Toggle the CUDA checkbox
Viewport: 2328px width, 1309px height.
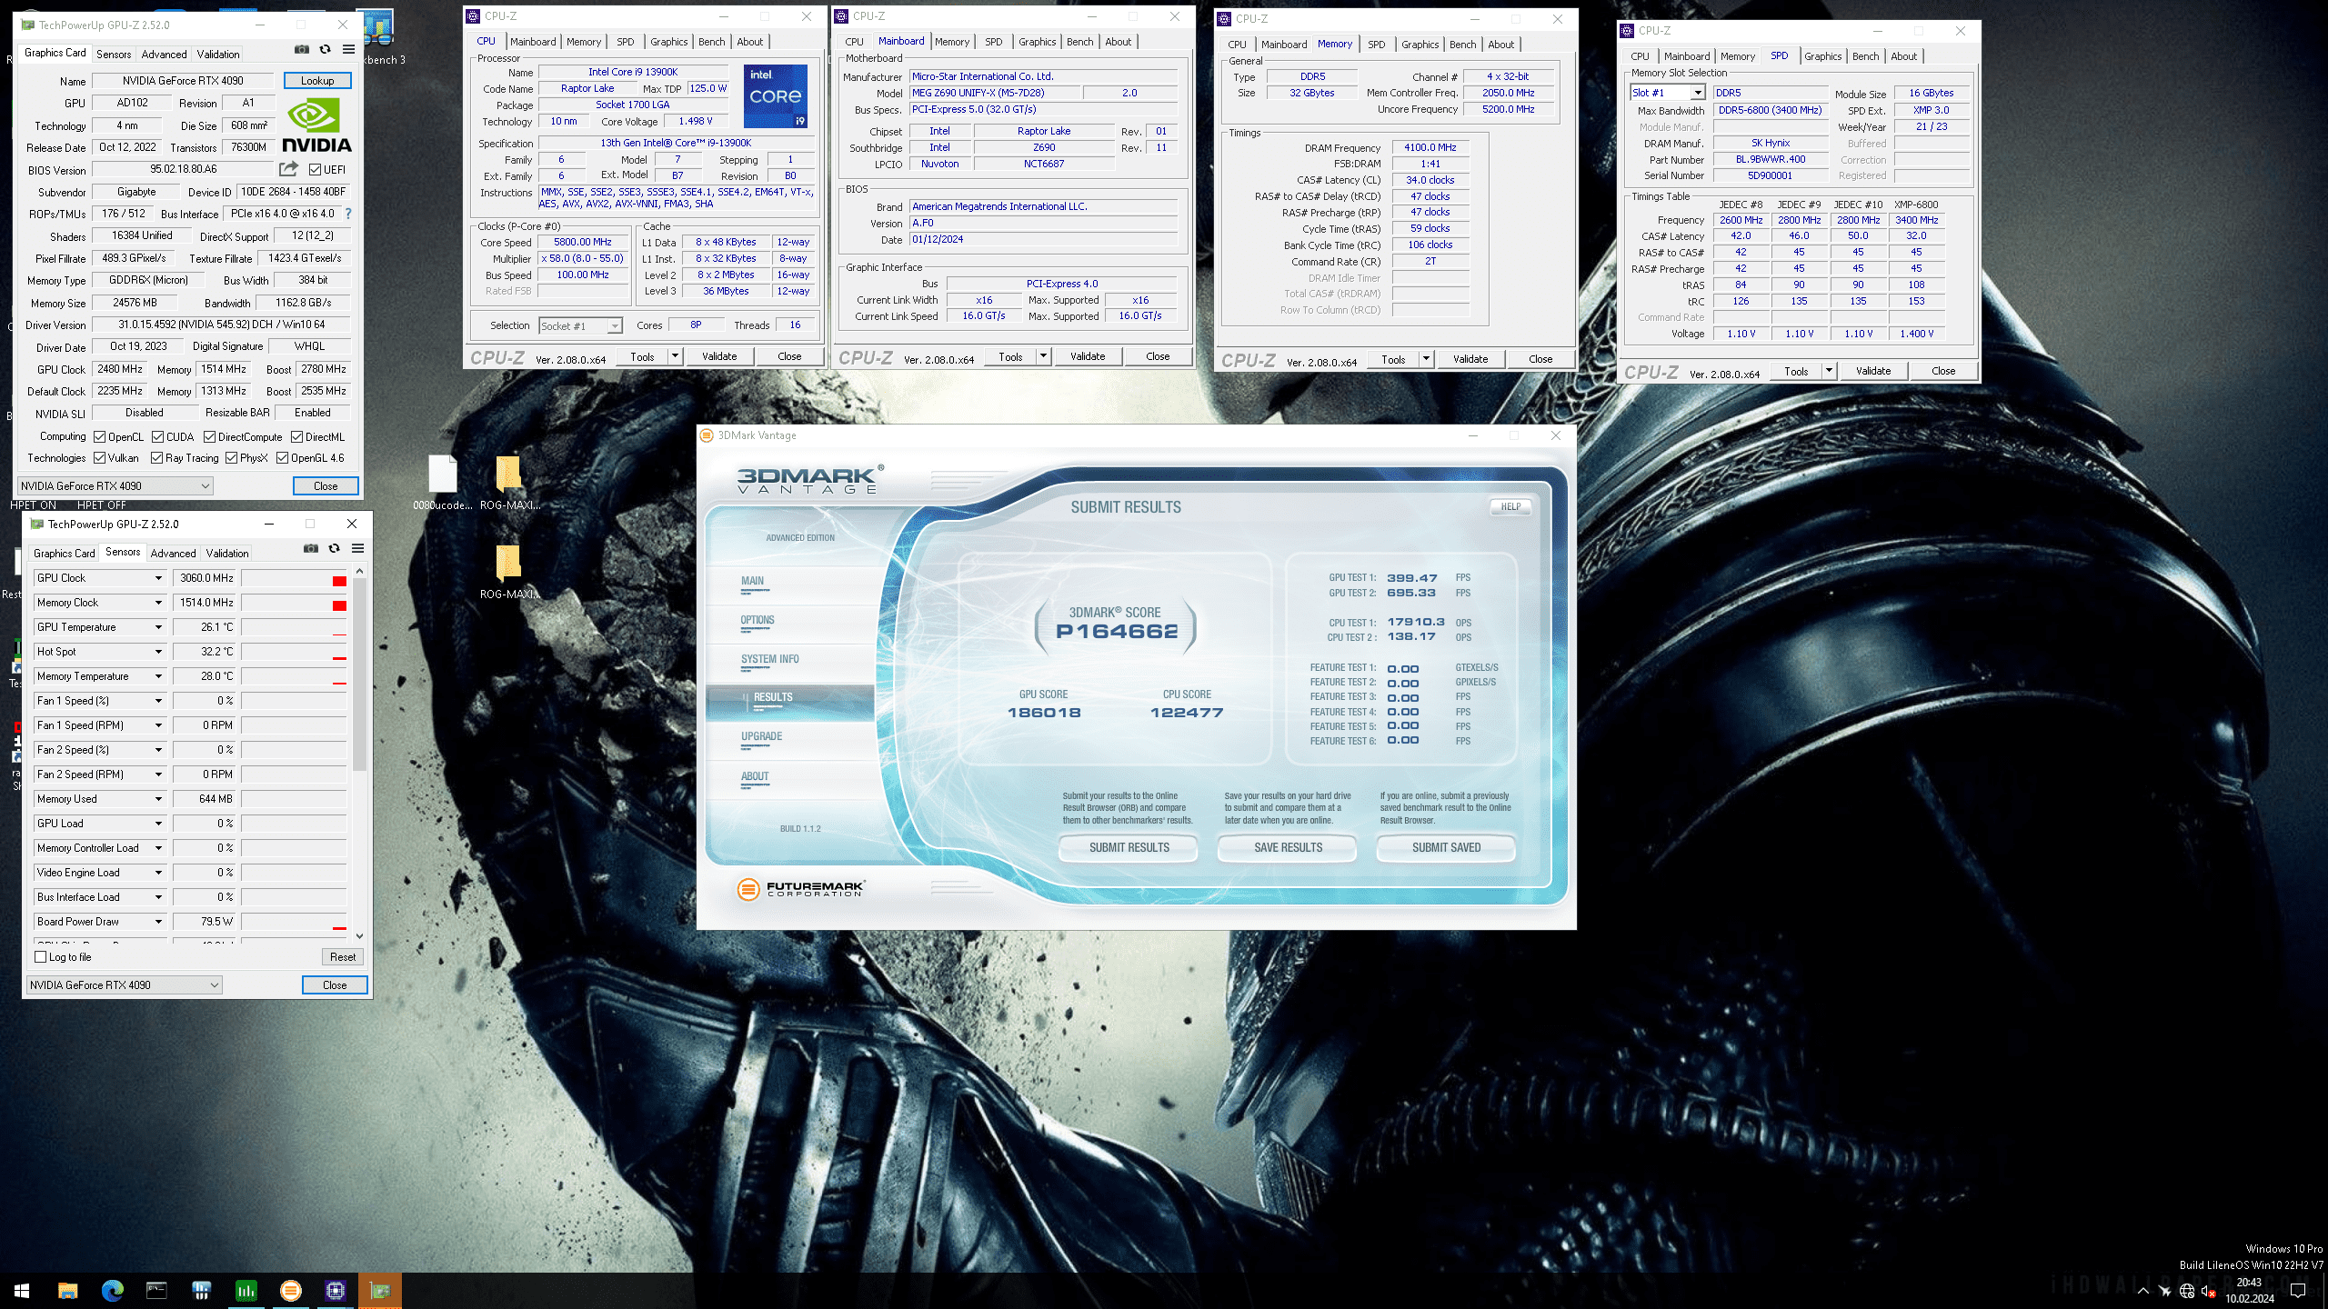[158, 437]
